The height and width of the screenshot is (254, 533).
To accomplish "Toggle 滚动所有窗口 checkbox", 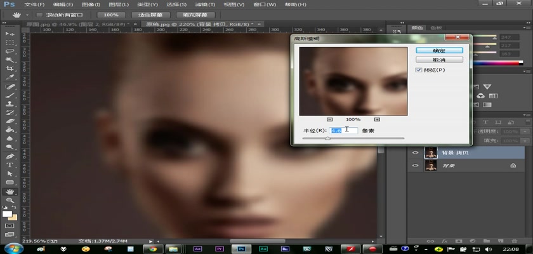I will click(x=39, y=15).
